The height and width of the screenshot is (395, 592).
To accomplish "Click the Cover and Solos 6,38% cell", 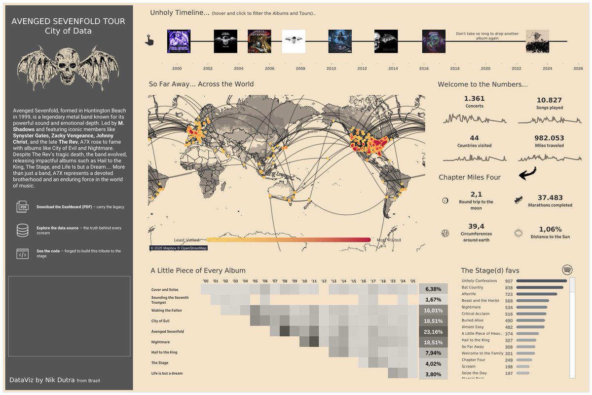I will click(x=433, y=289).
